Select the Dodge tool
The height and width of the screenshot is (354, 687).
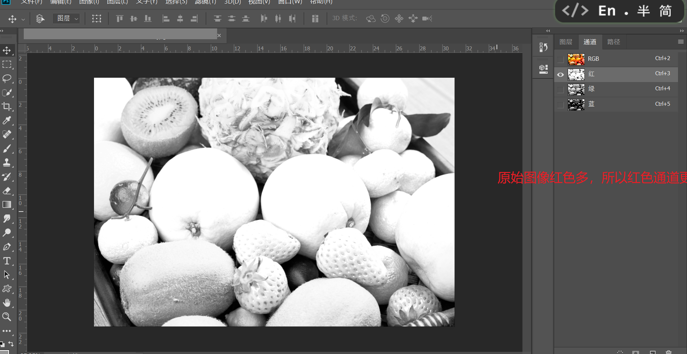7,232
